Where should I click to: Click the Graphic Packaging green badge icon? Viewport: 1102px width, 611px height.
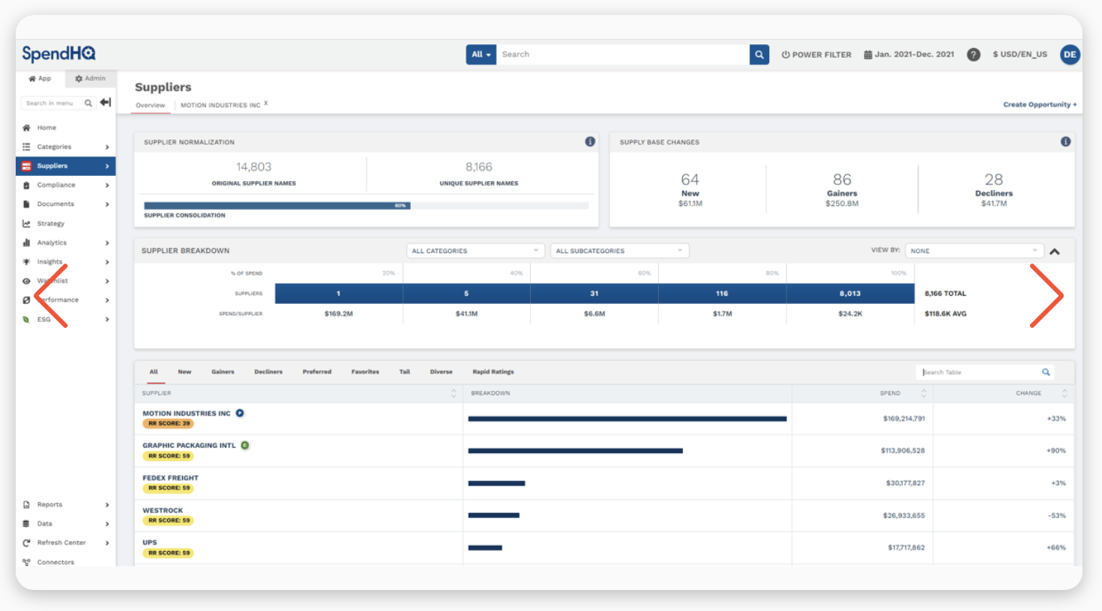coord(244,446)
